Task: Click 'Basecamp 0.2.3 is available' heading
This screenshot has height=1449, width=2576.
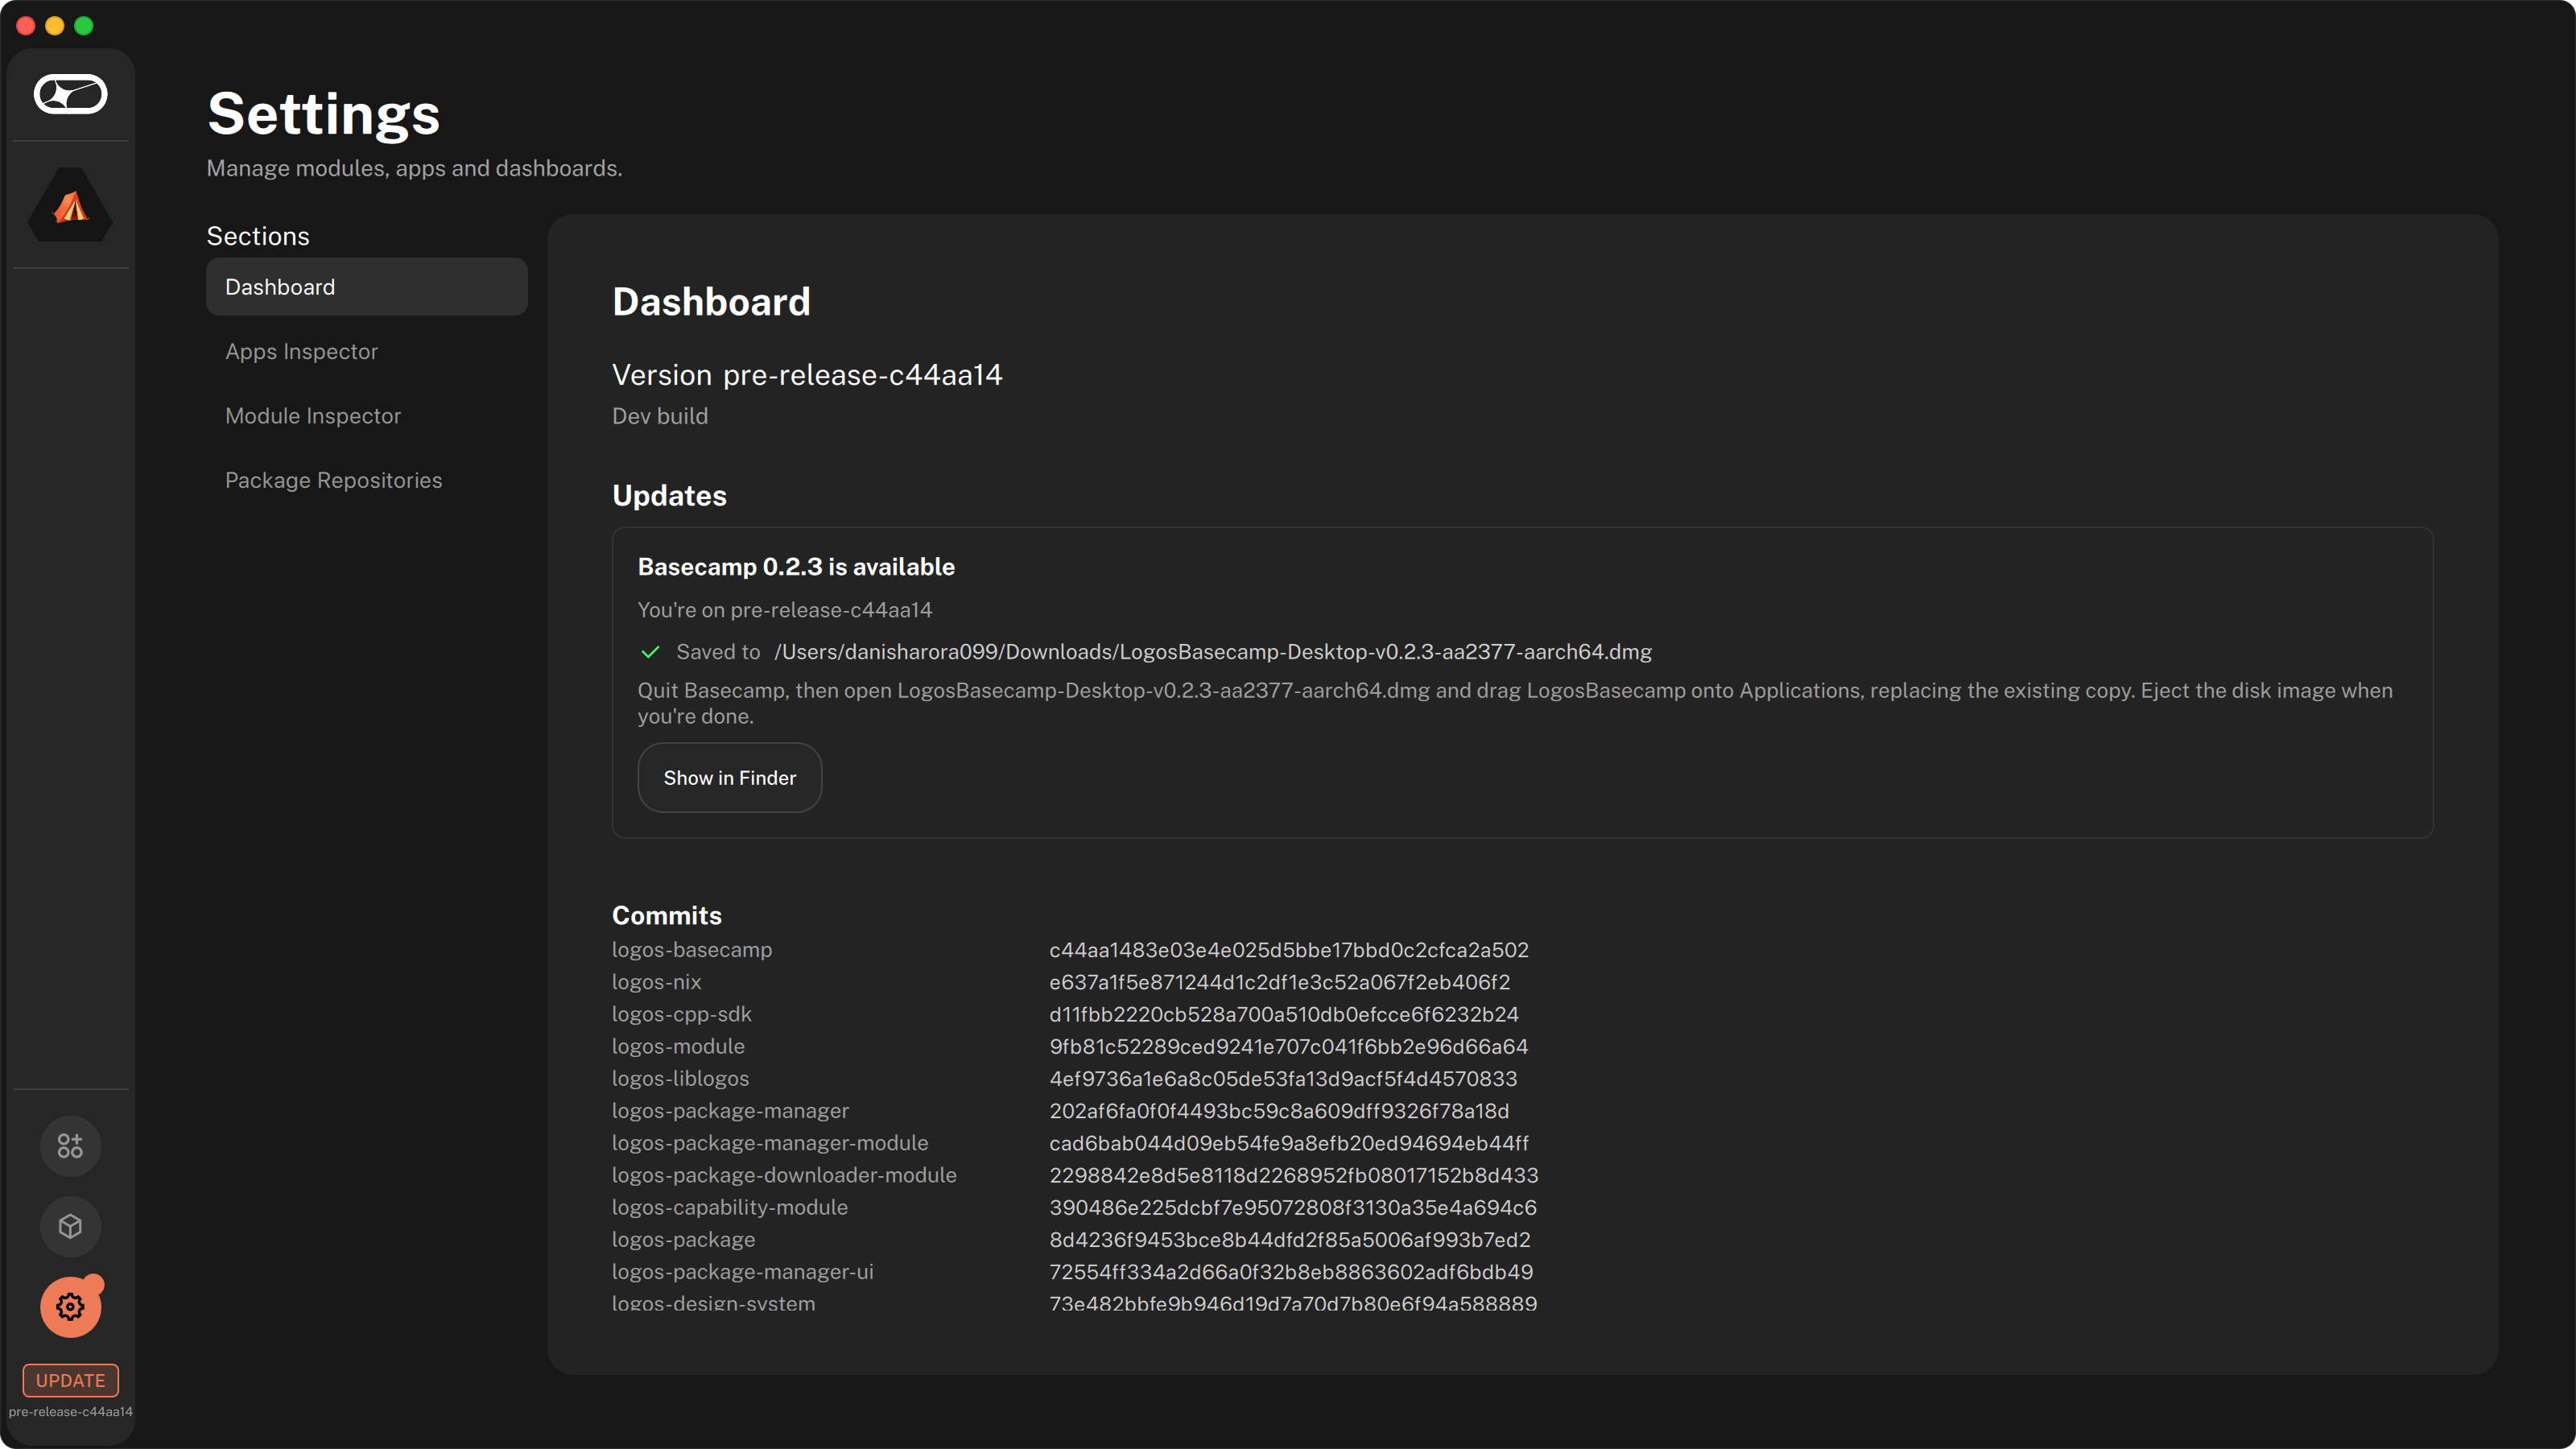Action: click(796, 567)
